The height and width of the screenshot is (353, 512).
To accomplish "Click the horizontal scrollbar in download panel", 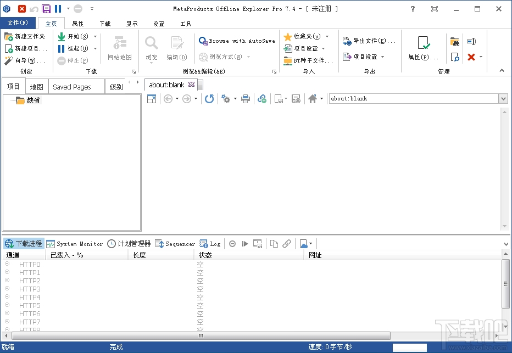I will [x=201, y=335].
